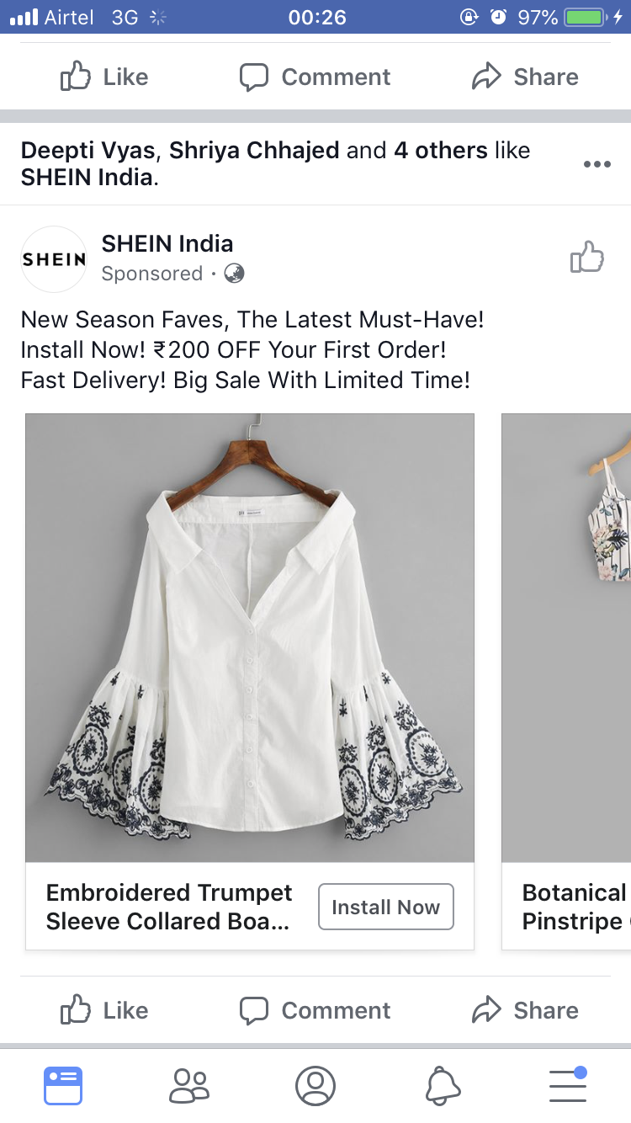Open the Notifications bell tab
Screen dimensions: 631x1123
pyautogui.click(x=443, y=1085)
